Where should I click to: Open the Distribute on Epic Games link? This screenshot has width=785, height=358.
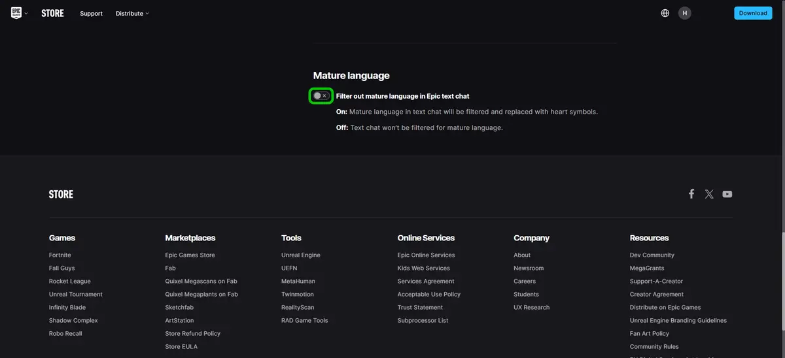[x=665, y=307]
